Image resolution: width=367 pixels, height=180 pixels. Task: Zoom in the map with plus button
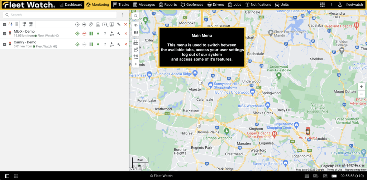(361, 87)
